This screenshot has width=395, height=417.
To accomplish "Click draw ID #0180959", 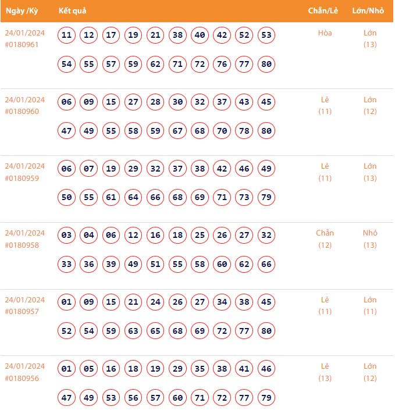I will click(x=22, y=178).
